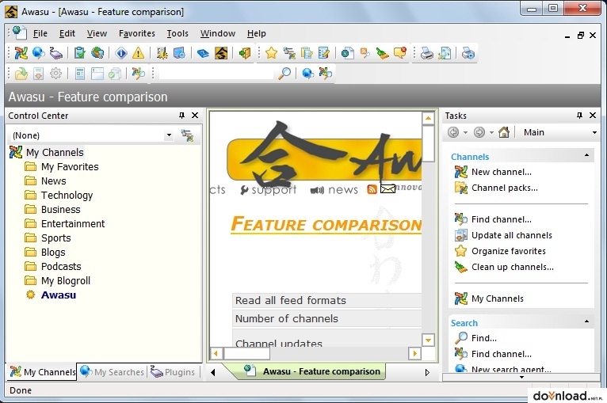Select the Technology folder in My Channels
This screenshot has width=607, height=403.
point(67,196)
